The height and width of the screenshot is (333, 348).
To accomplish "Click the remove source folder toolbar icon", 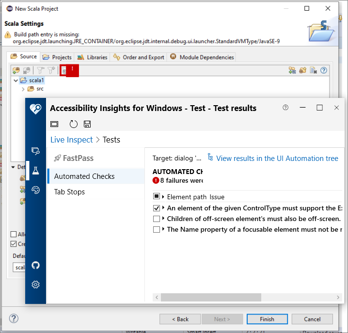I will pos(27,70).
